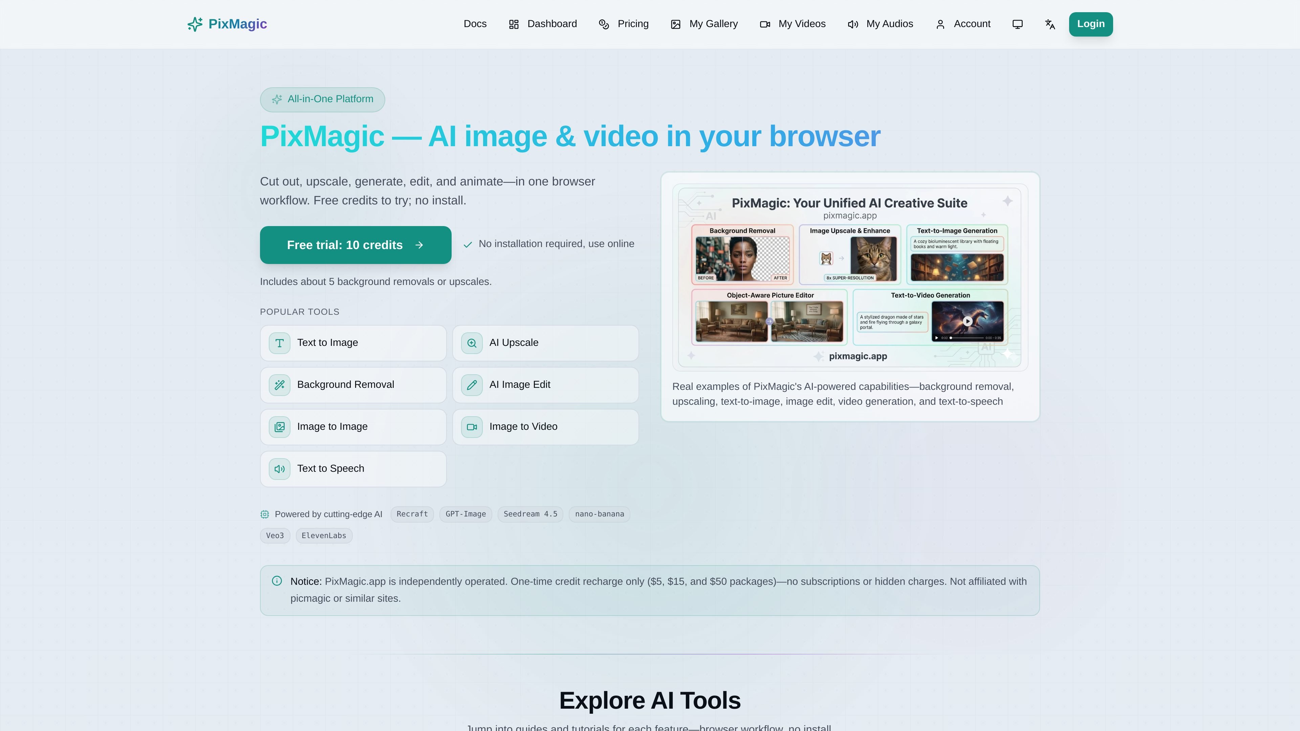Open the AI Upscale tool card
The width and height of the screenshot is (1300, 731).
tap(545, 343)
